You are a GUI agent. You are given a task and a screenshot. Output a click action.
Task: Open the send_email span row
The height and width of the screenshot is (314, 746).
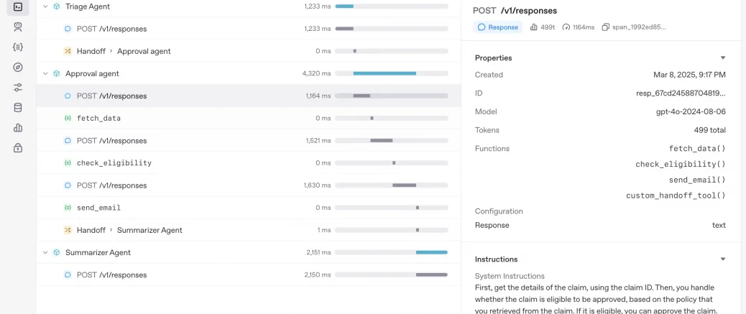click(x=98, y=208)
